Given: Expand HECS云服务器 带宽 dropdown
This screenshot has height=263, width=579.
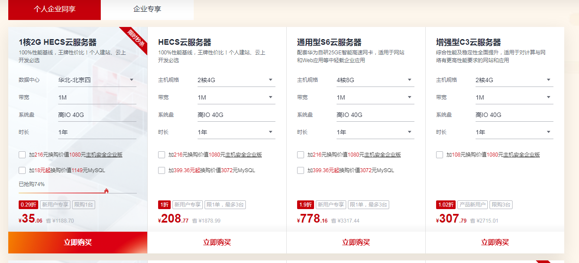Looking at the screenshot, I should [236, 97].
